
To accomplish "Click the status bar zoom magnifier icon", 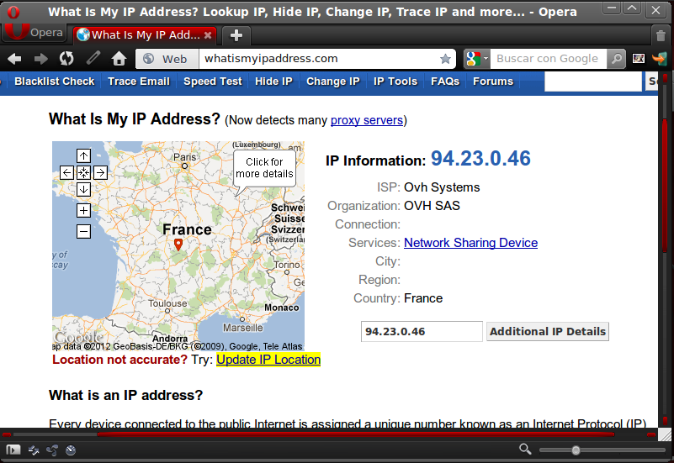I will tap(525, 450).
